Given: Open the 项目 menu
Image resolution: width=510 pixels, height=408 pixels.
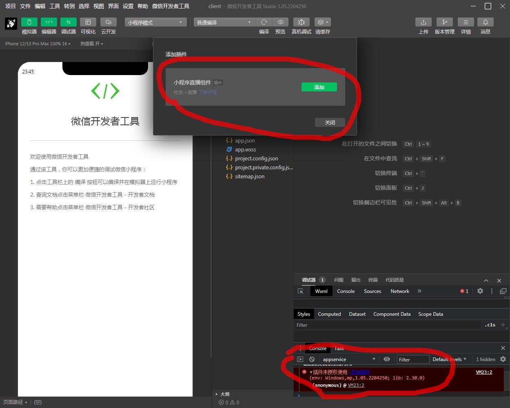Looking at the screenshot, I should [x=11, y=6].
